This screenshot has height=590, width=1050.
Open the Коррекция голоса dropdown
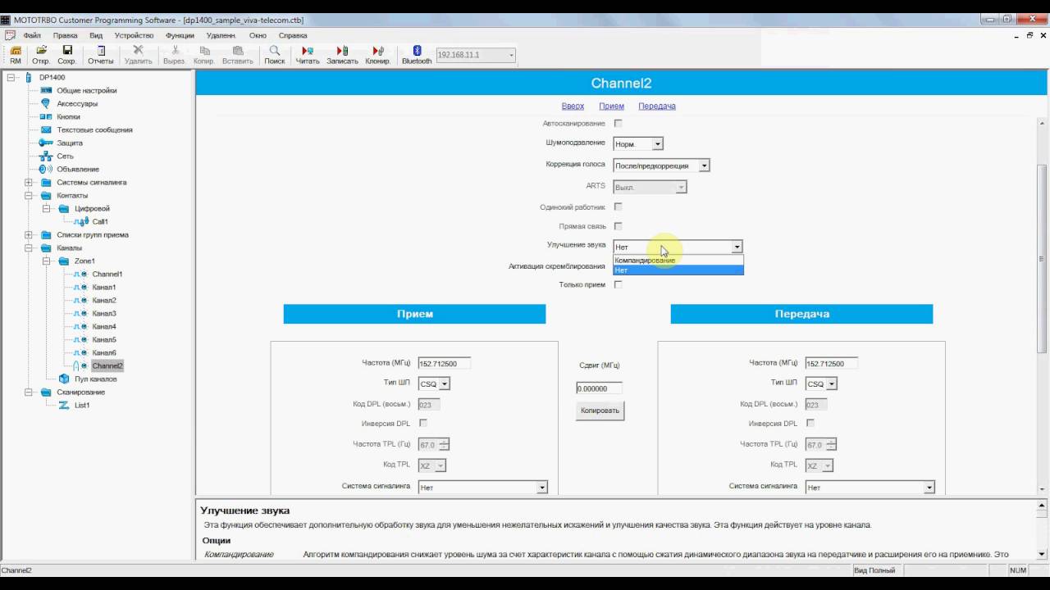click(661, 165)
